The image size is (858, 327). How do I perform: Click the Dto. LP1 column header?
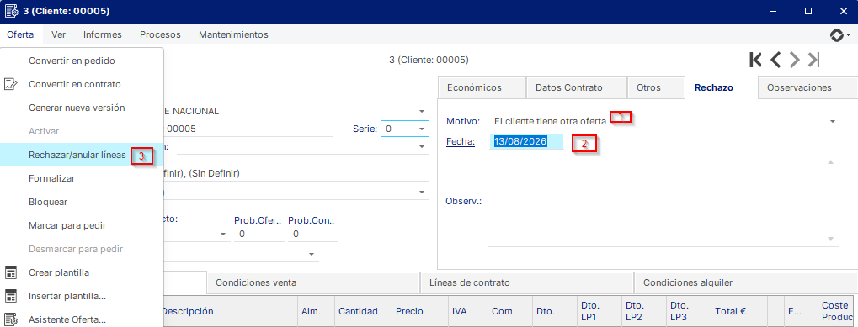click(x=600, y=311)
